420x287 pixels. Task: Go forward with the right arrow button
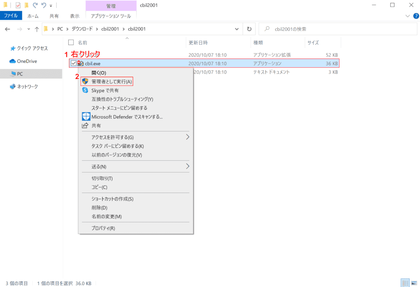pos(19,29)
